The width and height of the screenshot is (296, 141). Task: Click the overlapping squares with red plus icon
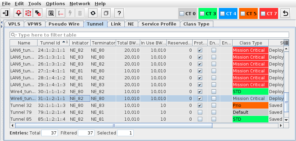[38, 13]
